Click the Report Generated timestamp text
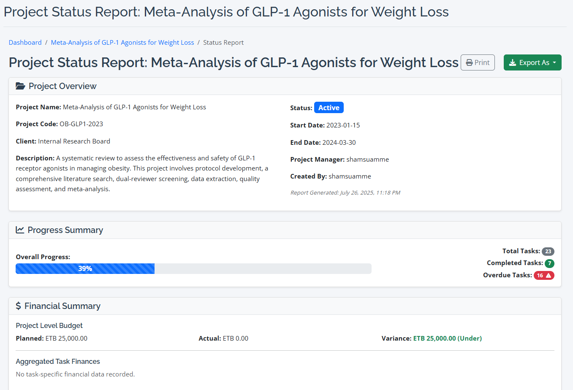This screenshot has width=573, height=390. pos(345,193)
